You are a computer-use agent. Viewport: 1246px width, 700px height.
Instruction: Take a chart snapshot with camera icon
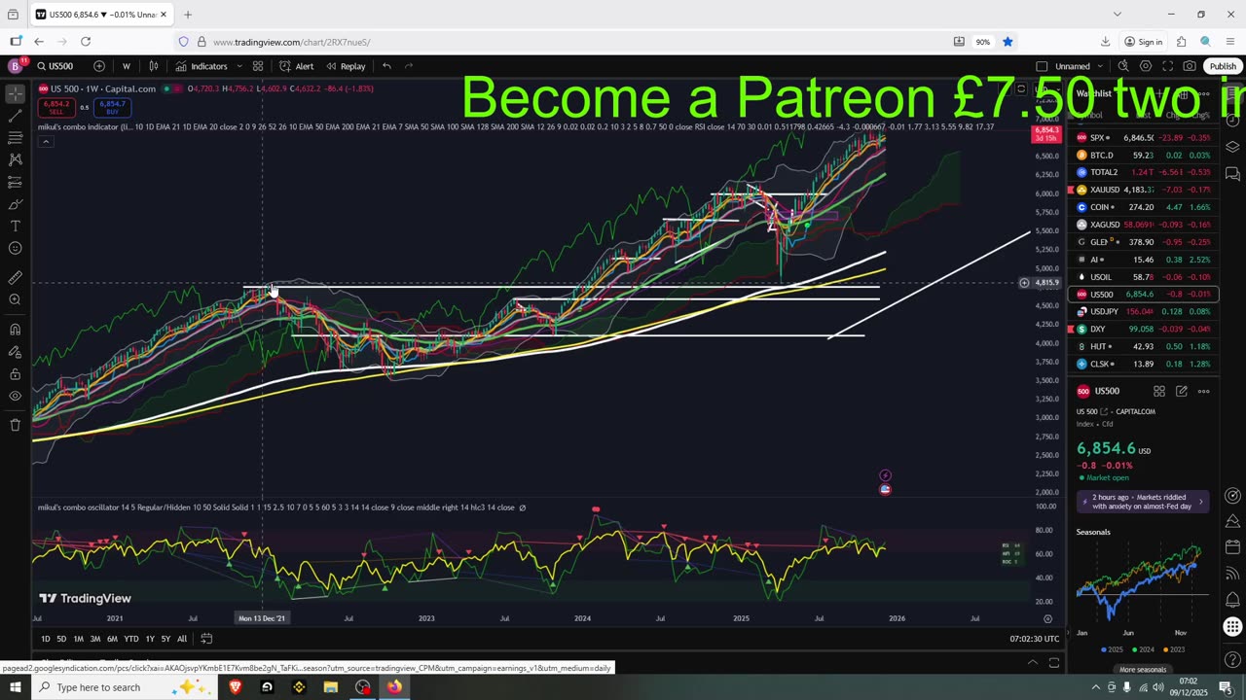pyautogui.click(x=1190, y=66)
